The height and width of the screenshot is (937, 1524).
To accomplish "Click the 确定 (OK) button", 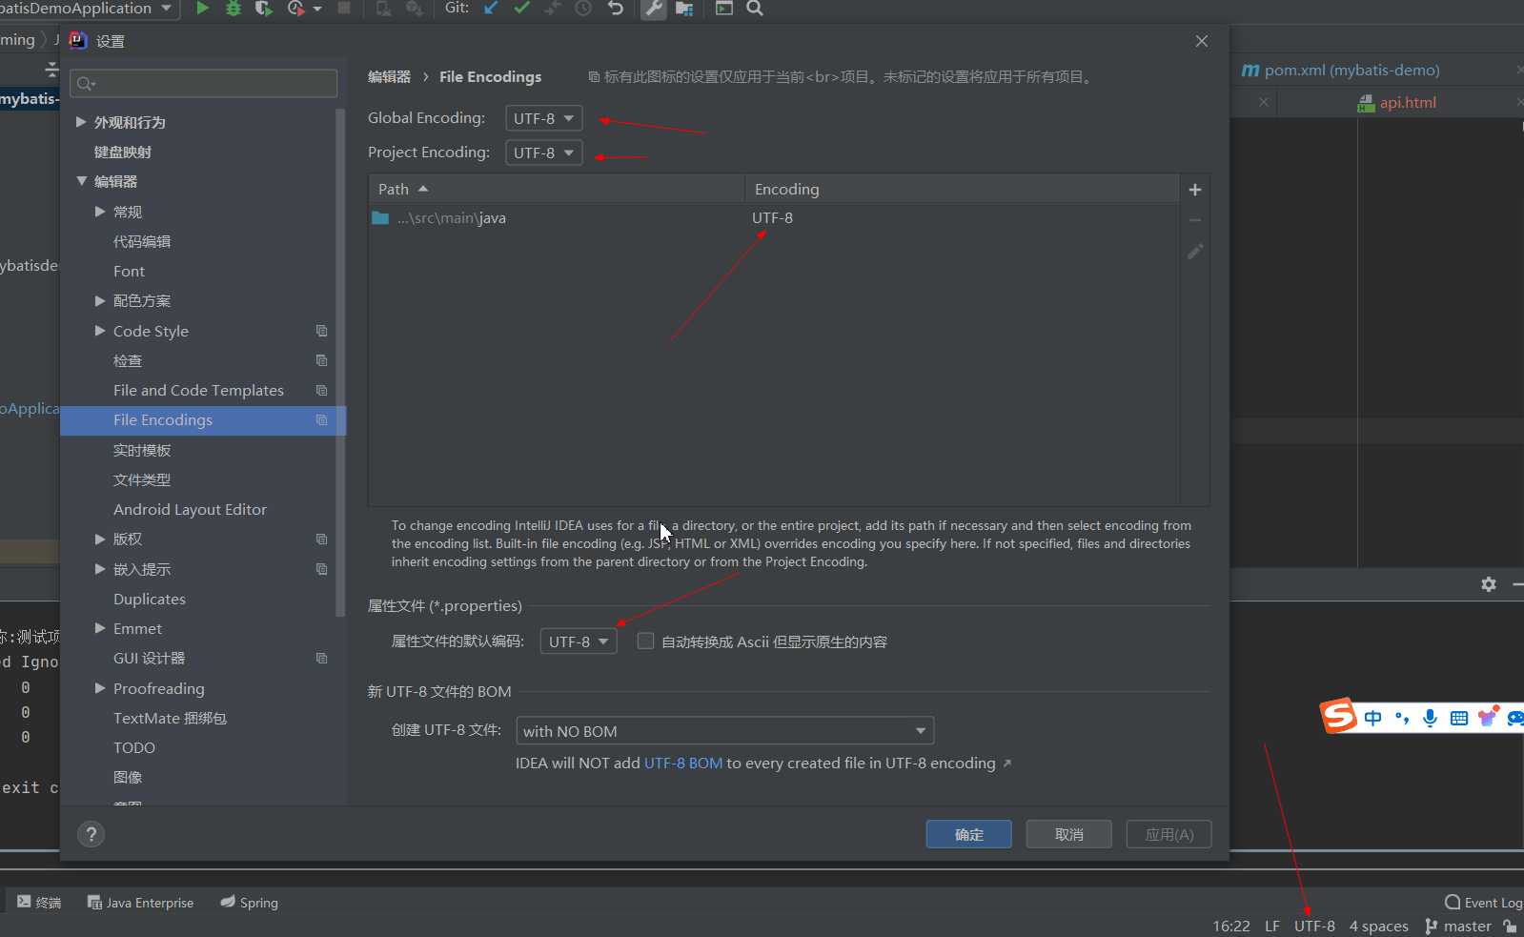I will [968, 835].
